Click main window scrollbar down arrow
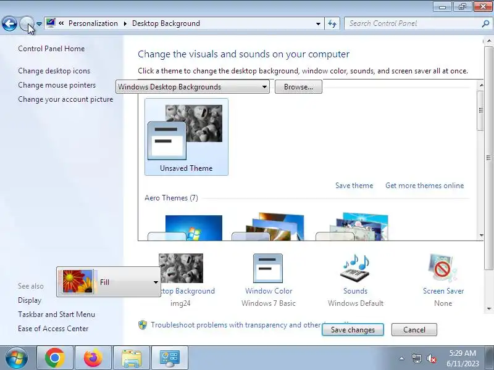Viewport: 494px width, 370px height. tap(489, 309)
